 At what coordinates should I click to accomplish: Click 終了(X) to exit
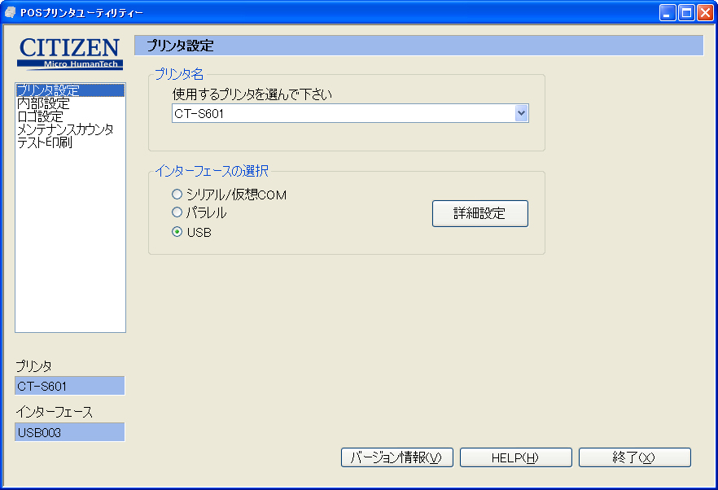pyautogui.click(x=635, y=457)
